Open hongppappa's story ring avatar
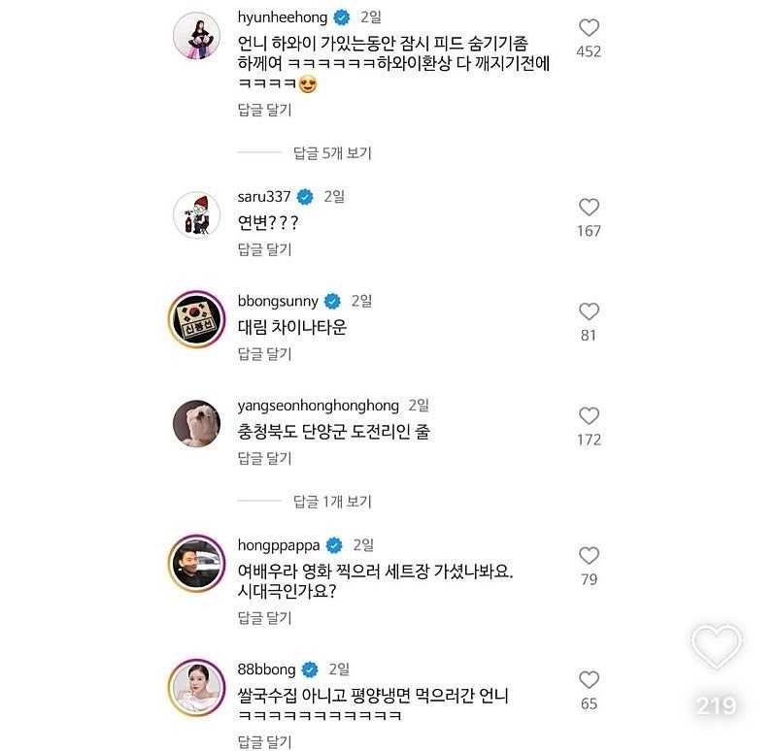This screenshot has width=777, height=751. point(198,564)
